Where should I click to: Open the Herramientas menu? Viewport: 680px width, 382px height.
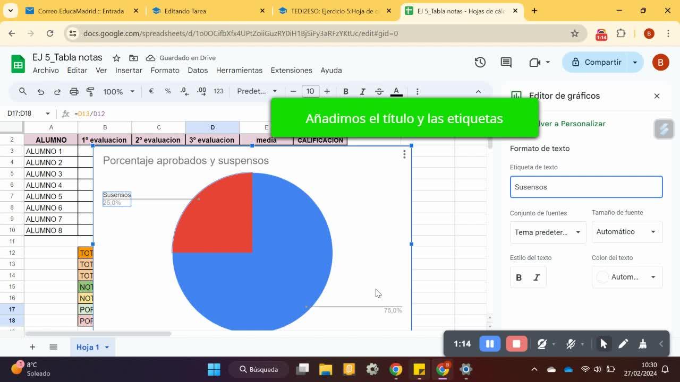click(x=239, y=70)
